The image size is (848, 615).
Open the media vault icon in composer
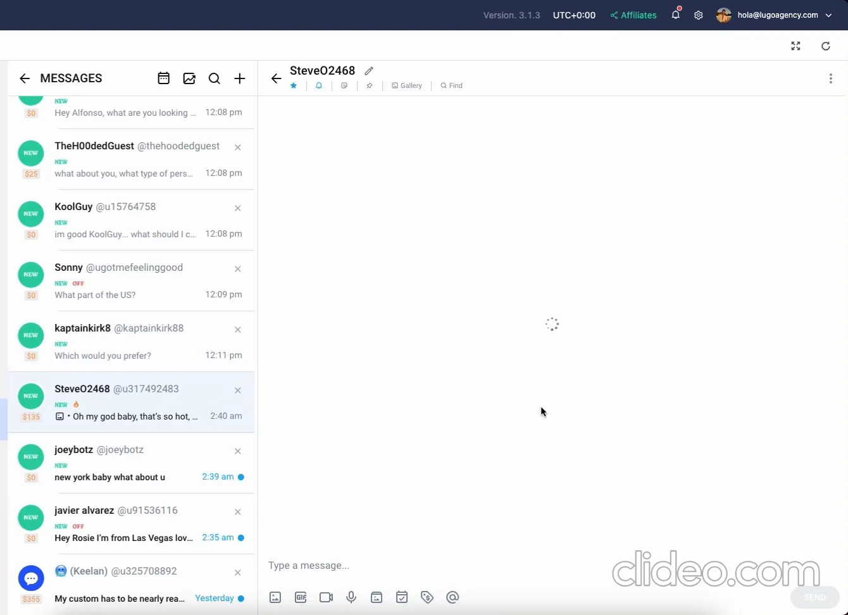[x=377, y=597]
